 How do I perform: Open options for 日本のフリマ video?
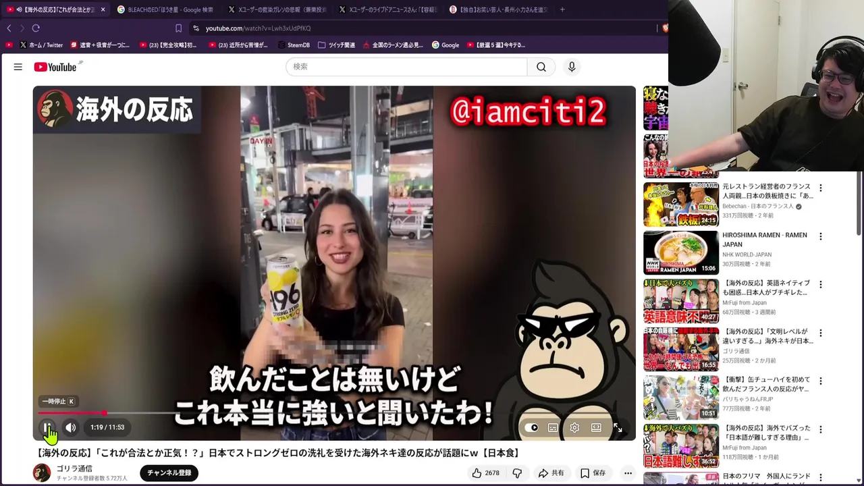(x=821, y=478)
